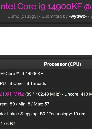
Task: Click the @ symbol in the title
Action: coord(88,7)
